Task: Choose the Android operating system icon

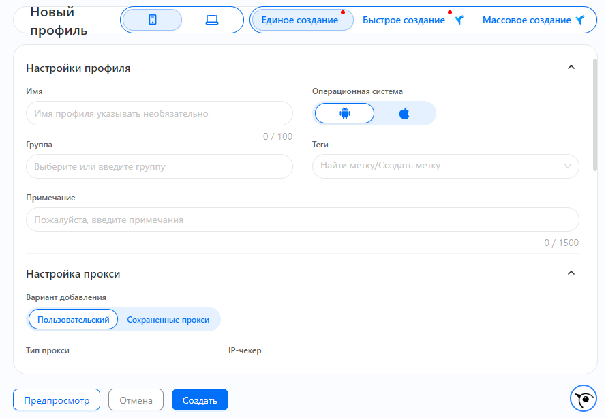Action: point(344,113)
